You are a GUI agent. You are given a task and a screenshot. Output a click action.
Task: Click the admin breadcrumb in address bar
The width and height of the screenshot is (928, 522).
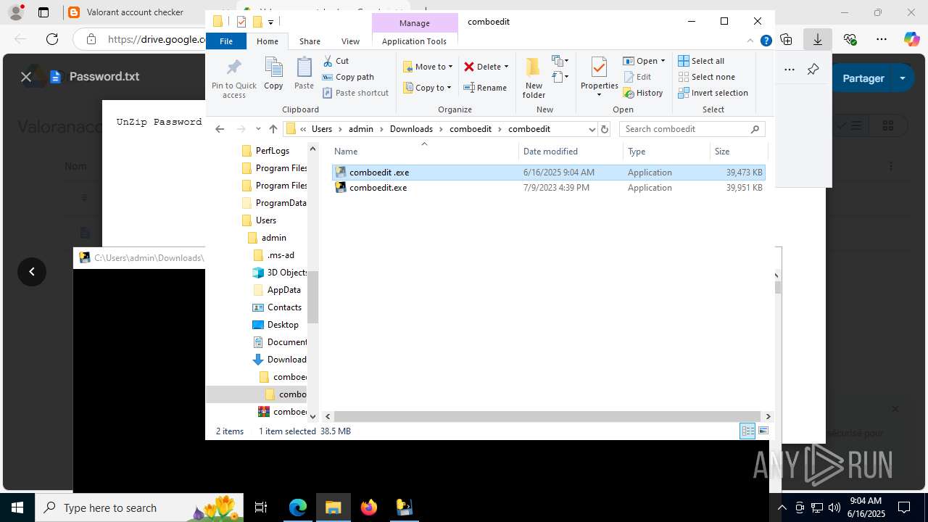(x=361, y=129)
